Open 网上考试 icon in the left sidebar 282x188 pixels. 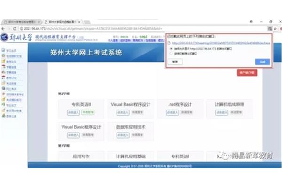(3, 88)
